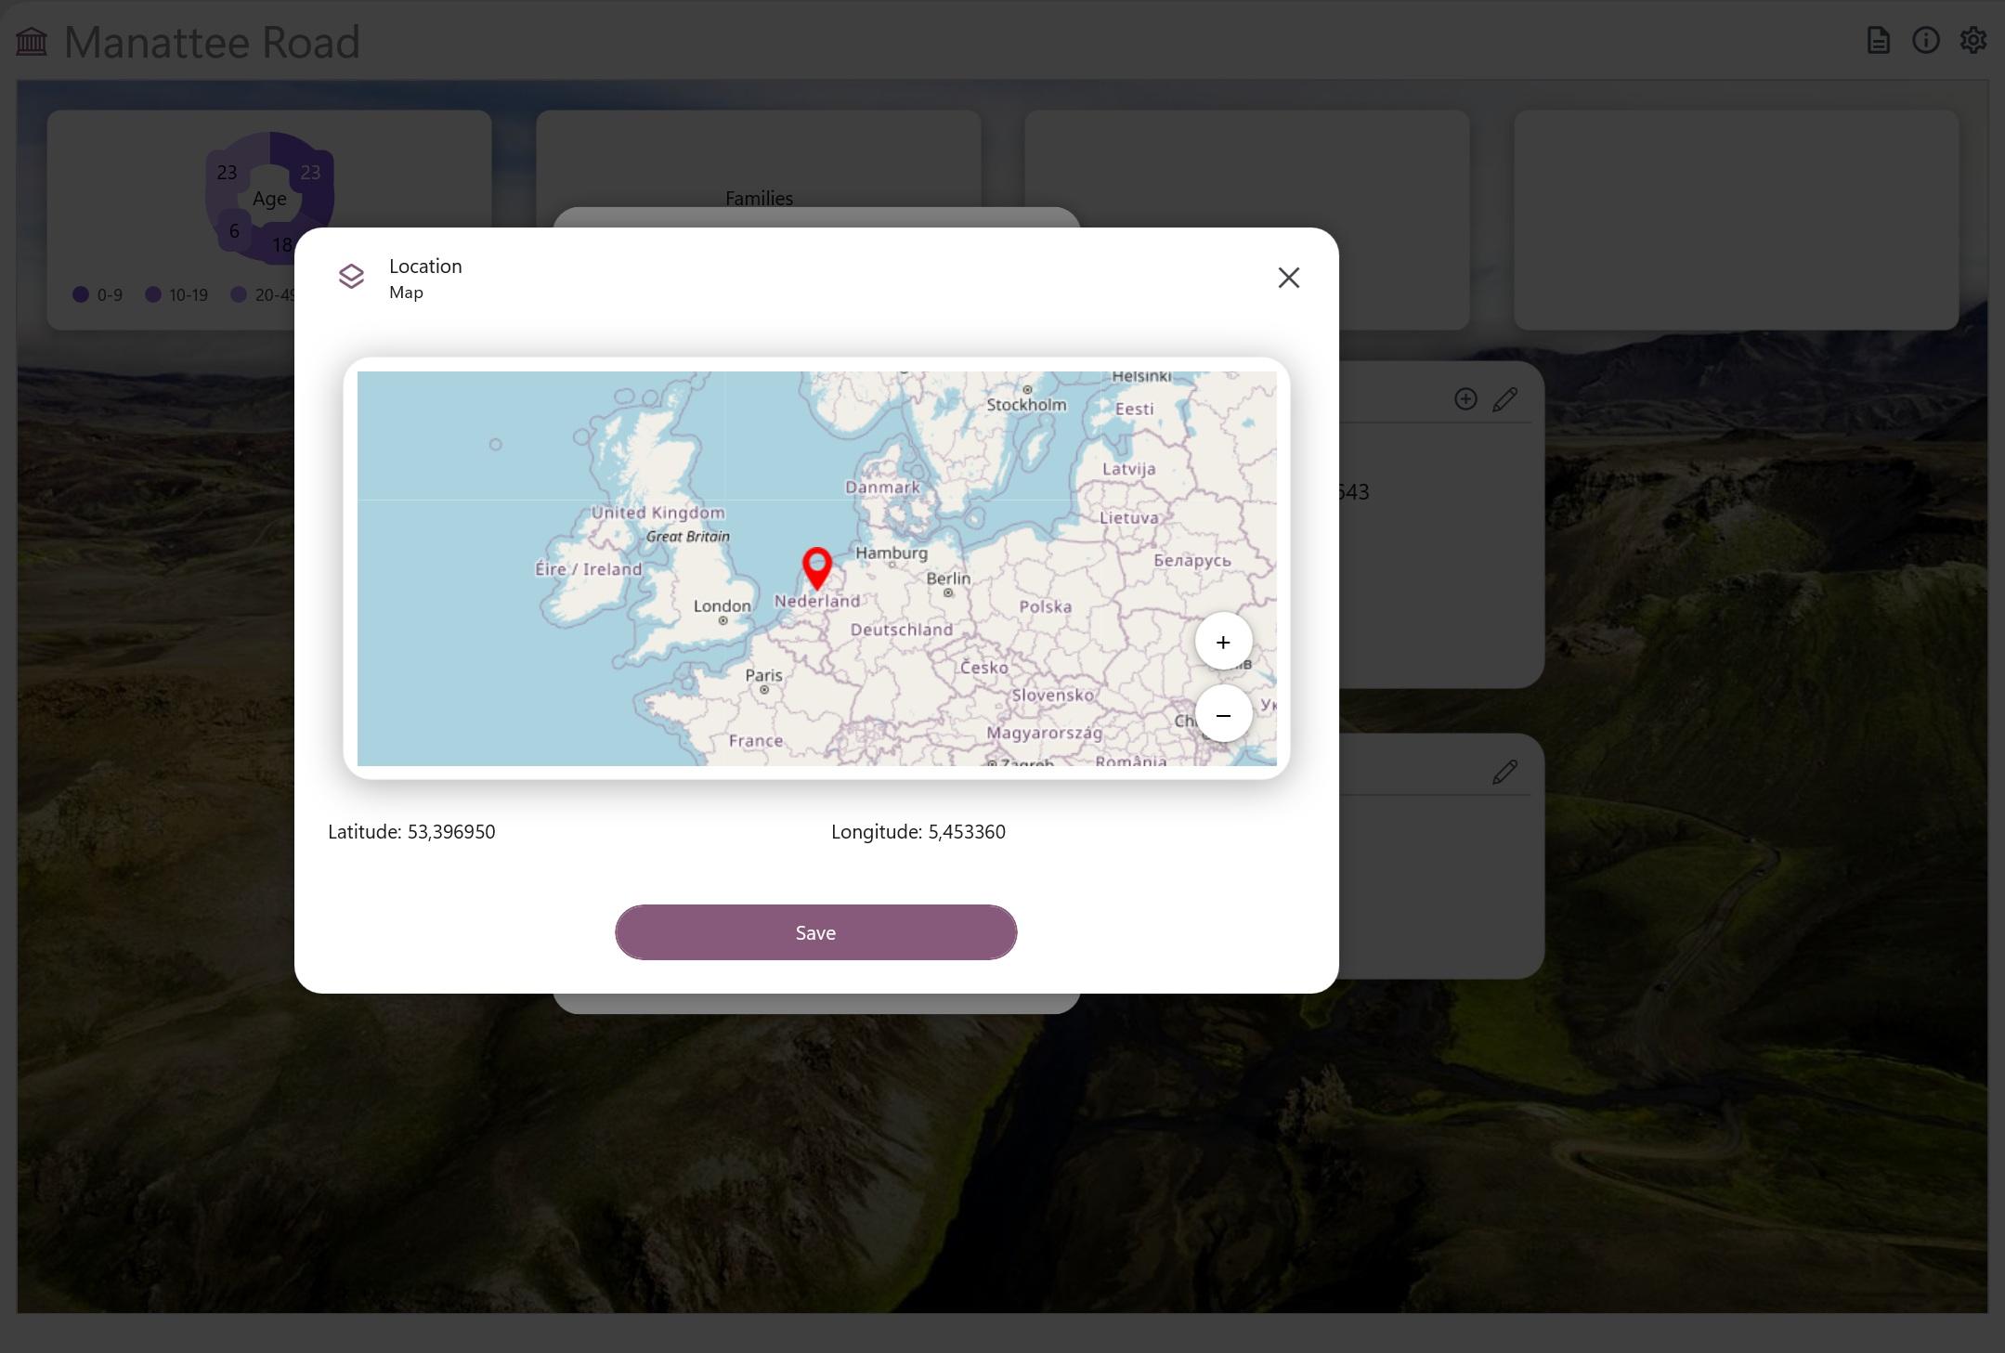Click the Longitude value text
The height and width of the screenshot is (1353, 2005).
pyautogui.click(x=966, y=832)
